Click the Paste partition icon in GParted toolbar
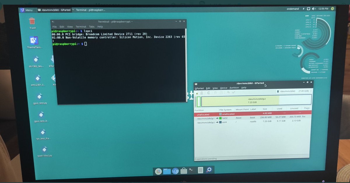 (x=221, y=93)
